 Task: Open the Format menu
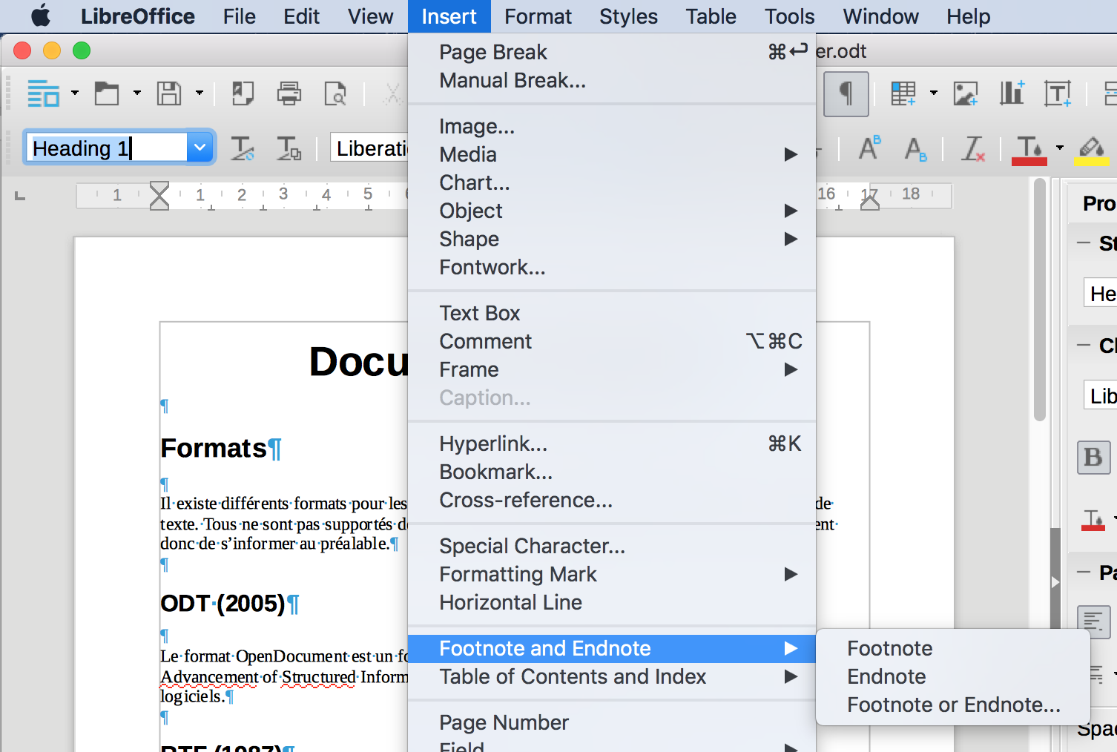(538, 16)
